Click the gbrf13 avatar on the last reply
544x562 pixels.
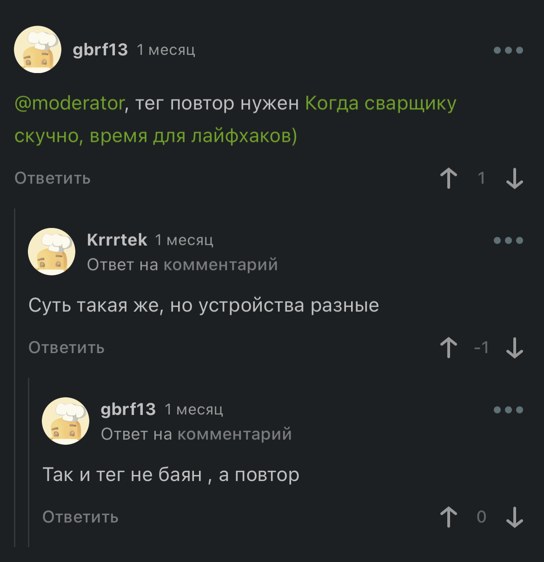click(66, 421)
